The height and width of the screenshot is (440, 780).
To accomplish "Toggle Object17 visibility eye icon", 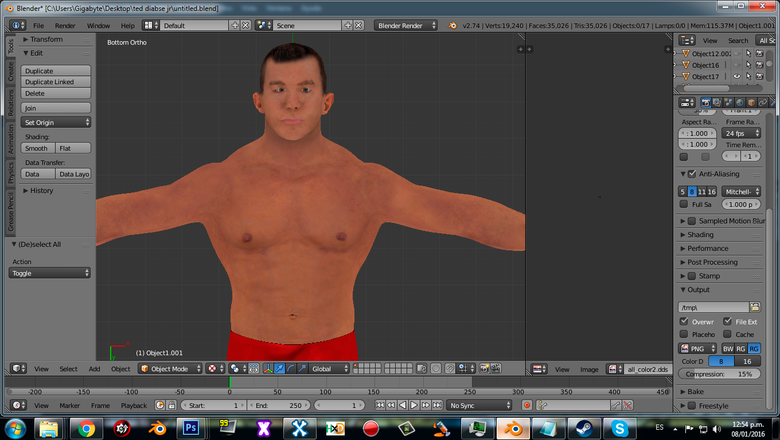I will pos(737,76).
